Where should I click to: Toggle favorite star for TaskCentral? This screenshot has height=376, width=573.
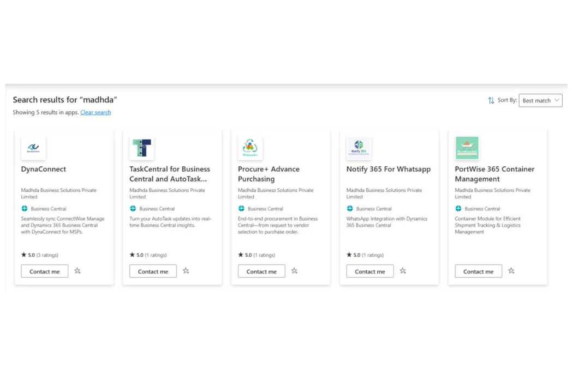[x=186, y=271]
